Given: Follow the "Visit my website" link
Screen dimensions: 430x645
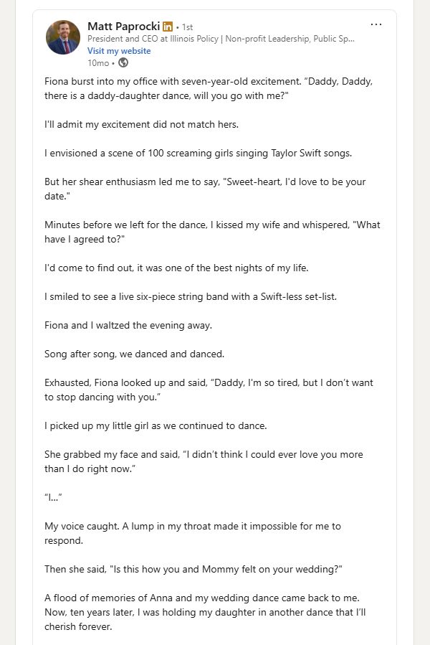Looking at the screenshot, I should (x=119, y=51).
